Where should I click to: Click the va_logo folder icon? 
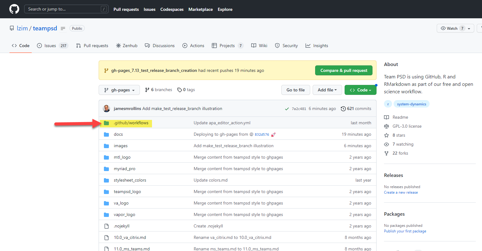pos(106,203)
